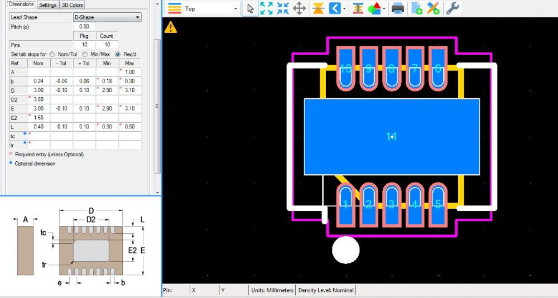Click the orange flip mirror icon

pos(318,8)
